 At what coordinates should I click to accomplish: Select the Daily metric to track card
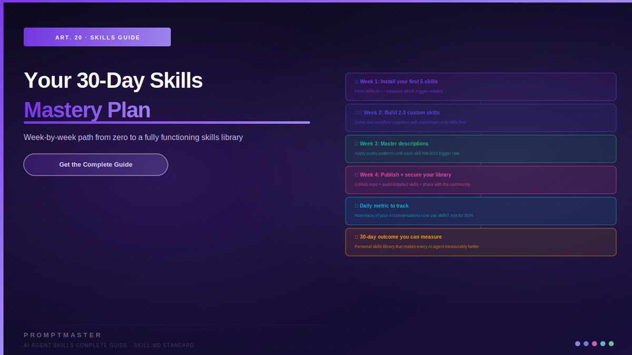[481, 211]
